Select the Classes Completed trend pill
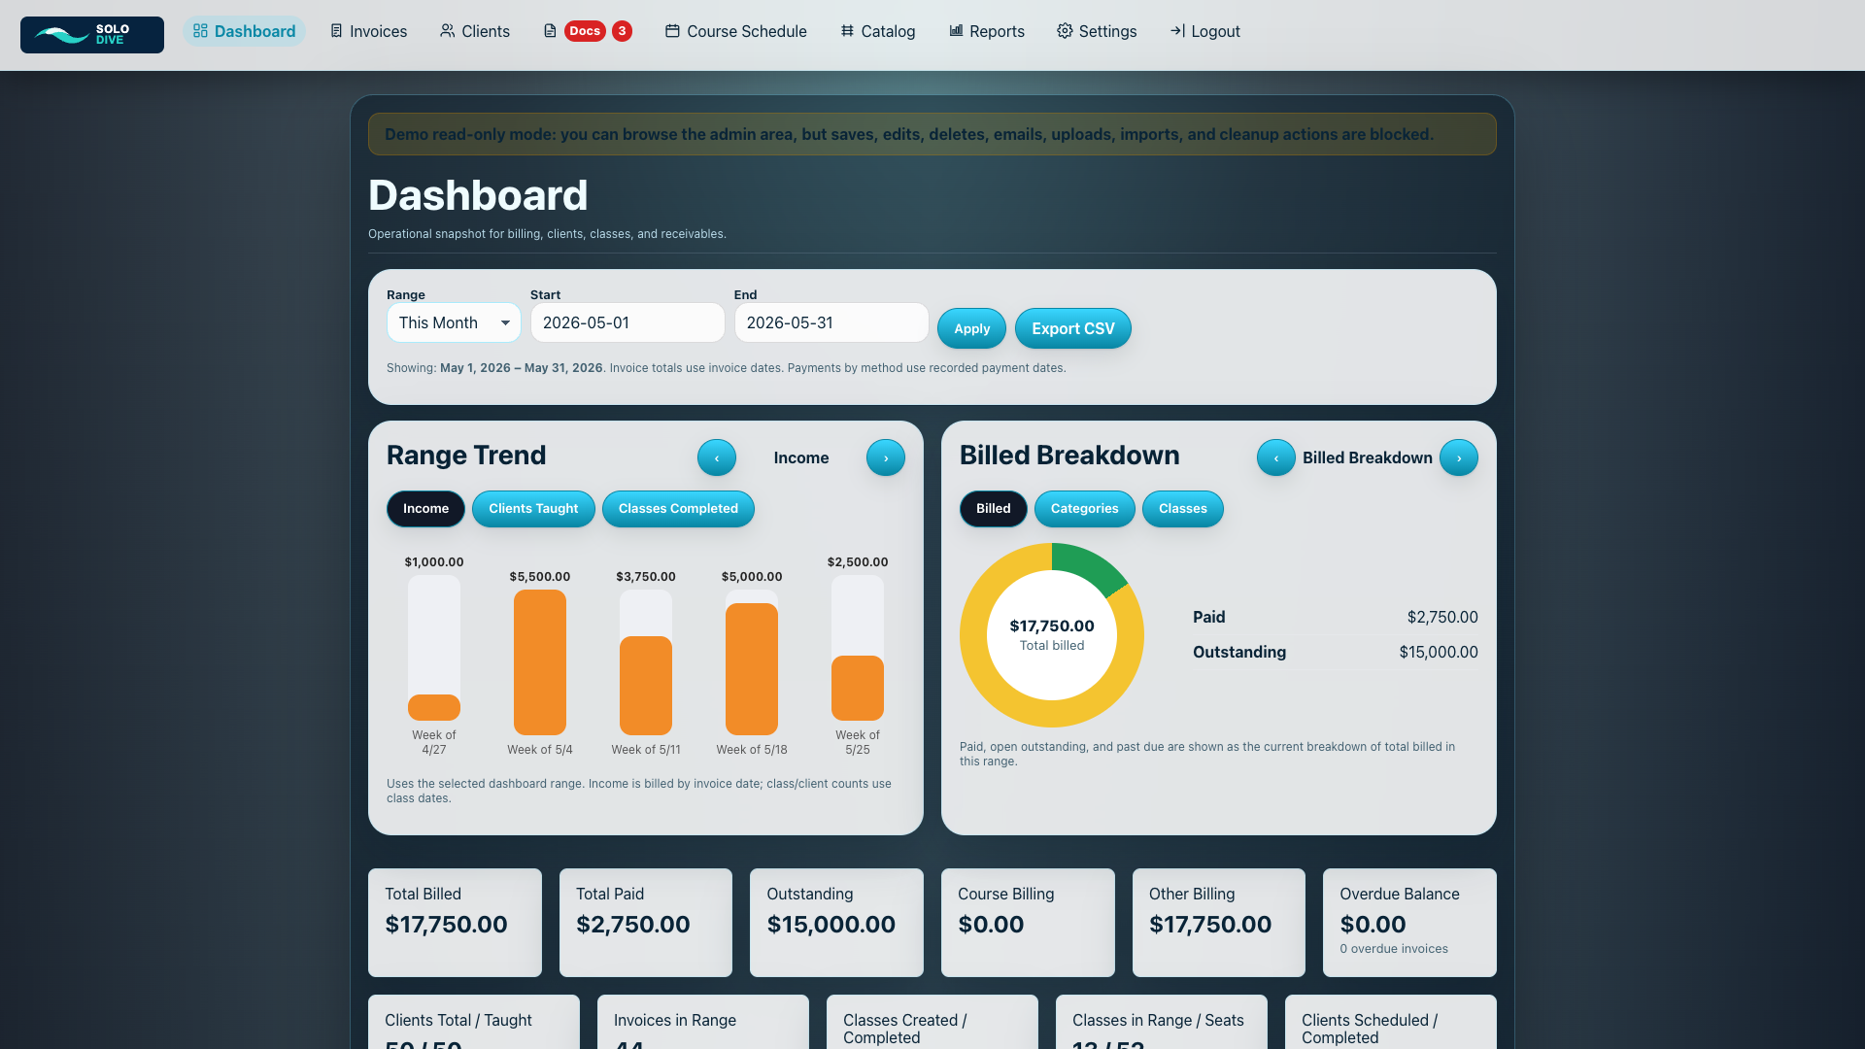The image size is (1865, 1049). tap(678, 509)
